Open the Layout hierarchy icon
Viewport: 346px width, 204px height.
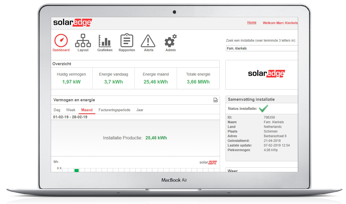pos(83,41)
